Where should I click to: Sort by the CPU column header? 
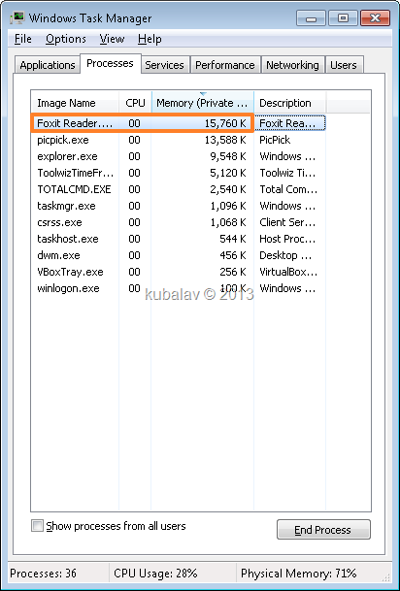click(135, 103)
